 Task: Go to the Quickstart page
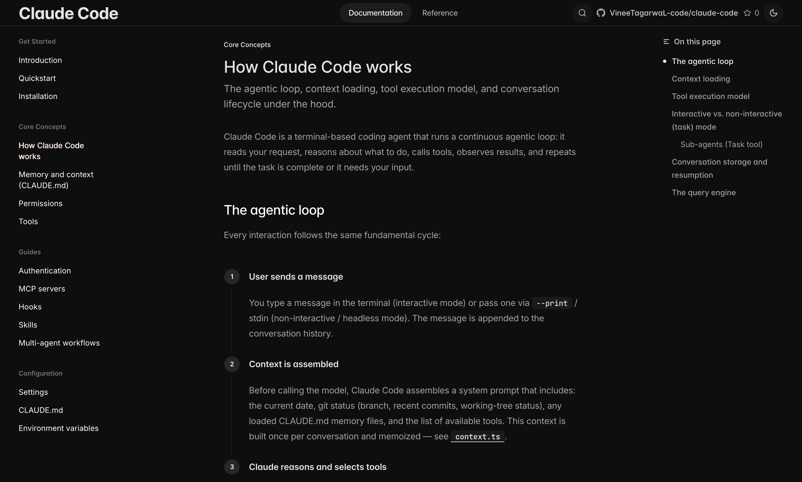(x=37, y=78)
